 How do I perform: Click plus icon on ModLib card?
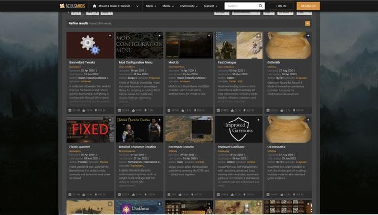[x=209, y=36]
